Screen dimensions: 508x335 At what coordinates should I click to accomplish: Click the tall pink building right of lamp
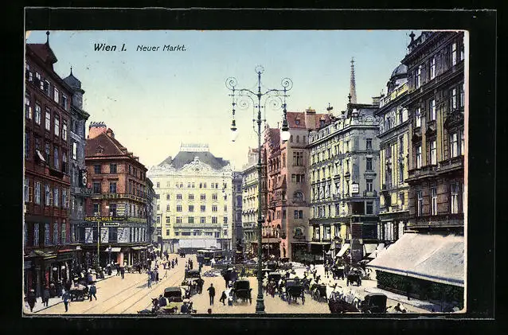pos(291,181)
